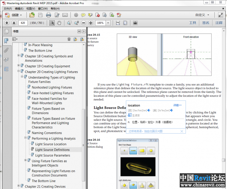Image resolution: width=227 pixels, height=189 pixels.
Task: Click the marquee zoom tool
Action: pyautogui.click(x=69, y=23)
